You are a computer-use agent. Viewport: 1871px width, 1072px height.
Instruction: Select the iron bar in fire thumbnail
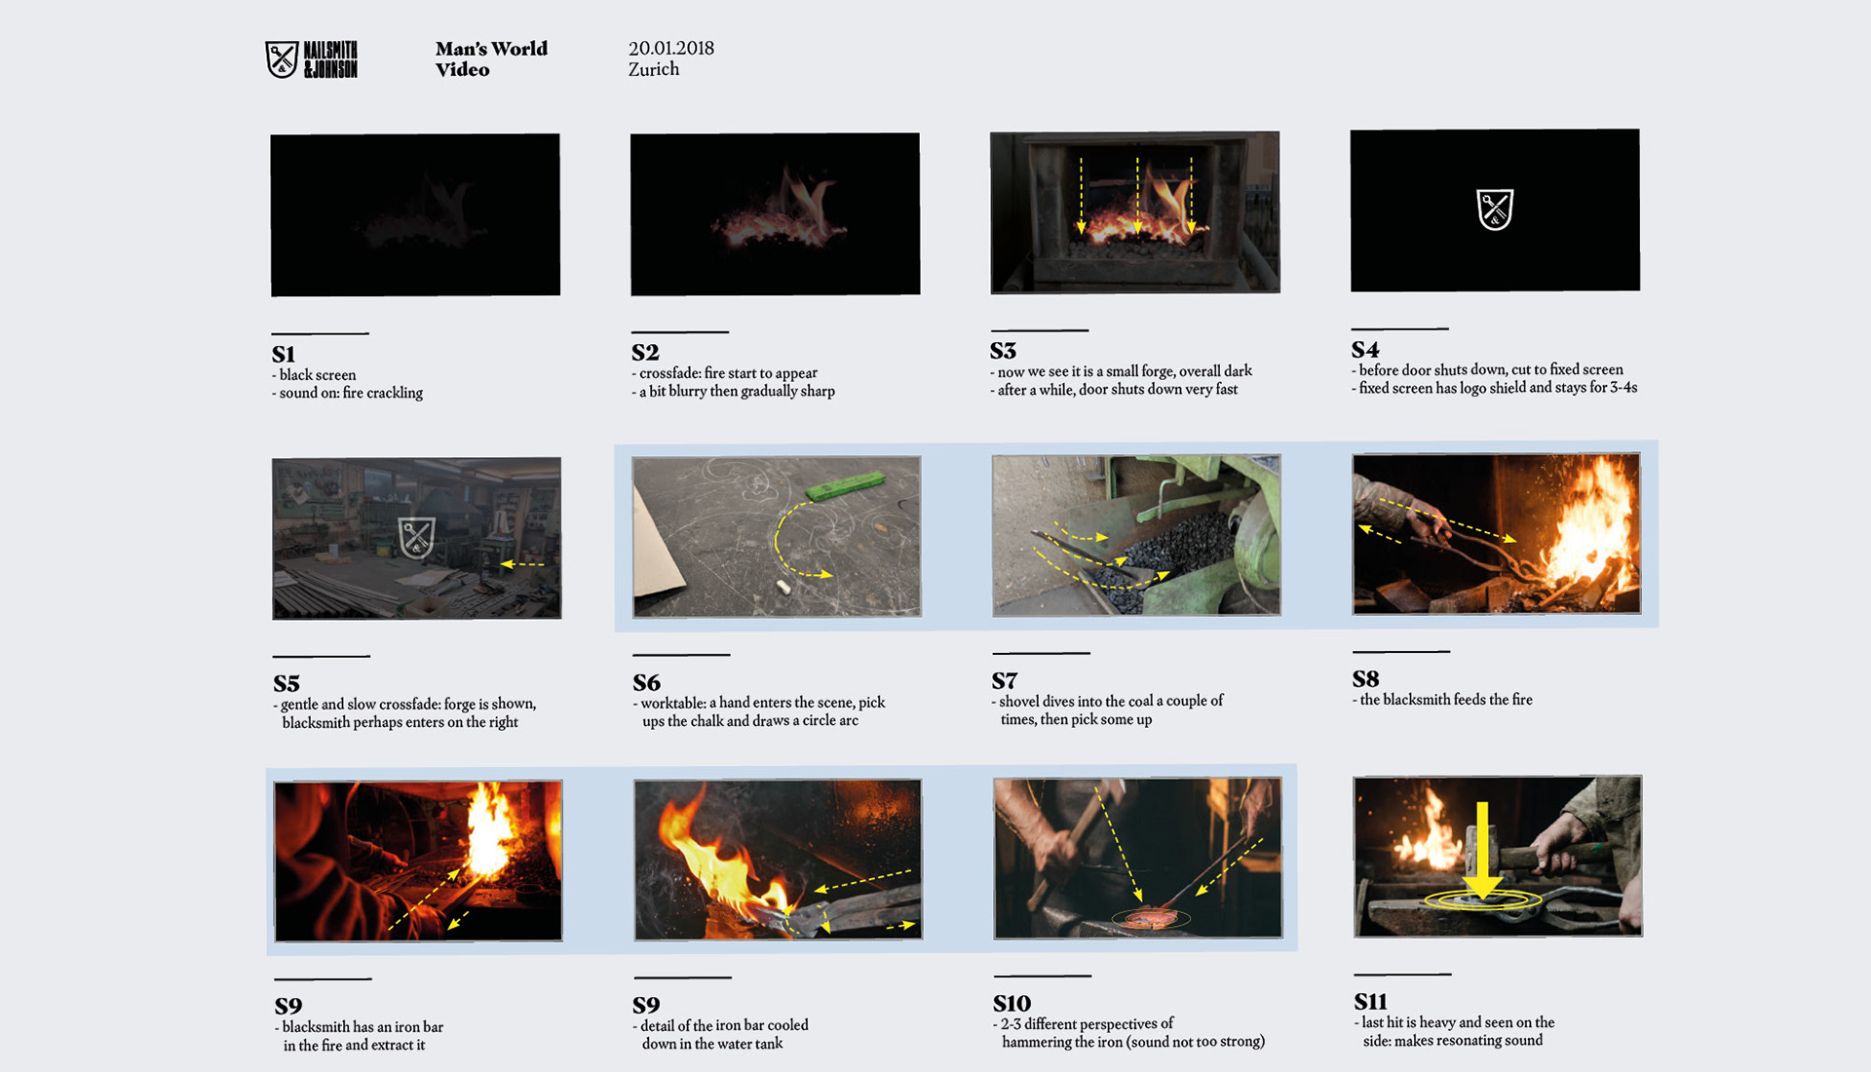(418, 861)
